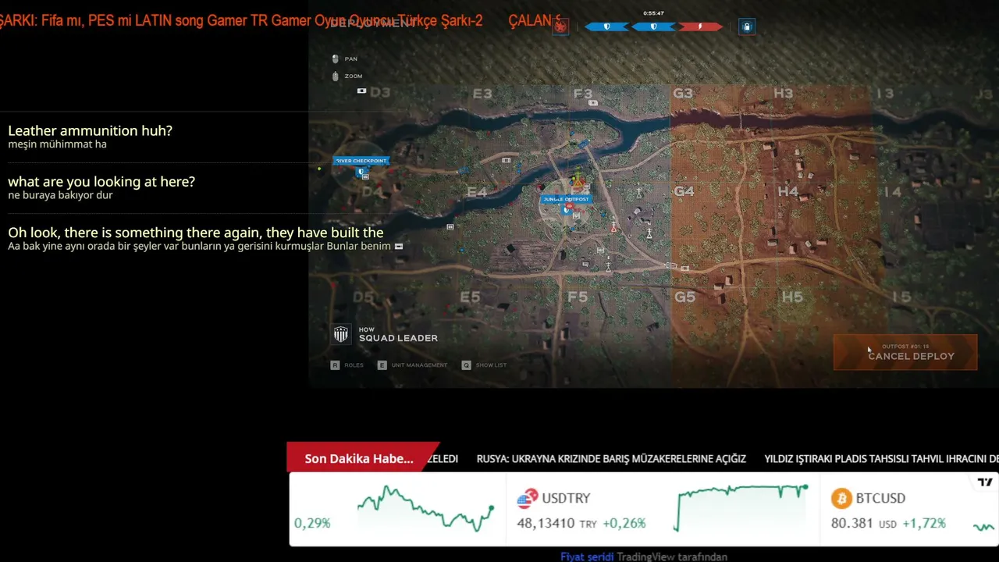The image size is (999, 562).
Task: Click the Jungle Outpost shield spawn icon
Action: pyautogui.click(x=566, y=210)
